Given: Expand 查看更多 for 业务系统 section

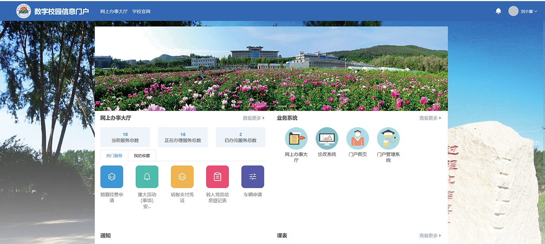Looking at the screenshot, I should click(x=430, y=118).
